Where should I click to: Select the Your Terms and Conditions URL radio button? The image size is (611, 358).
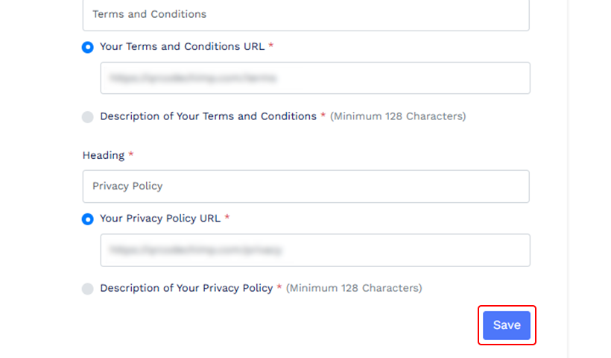tap(88, 47)
